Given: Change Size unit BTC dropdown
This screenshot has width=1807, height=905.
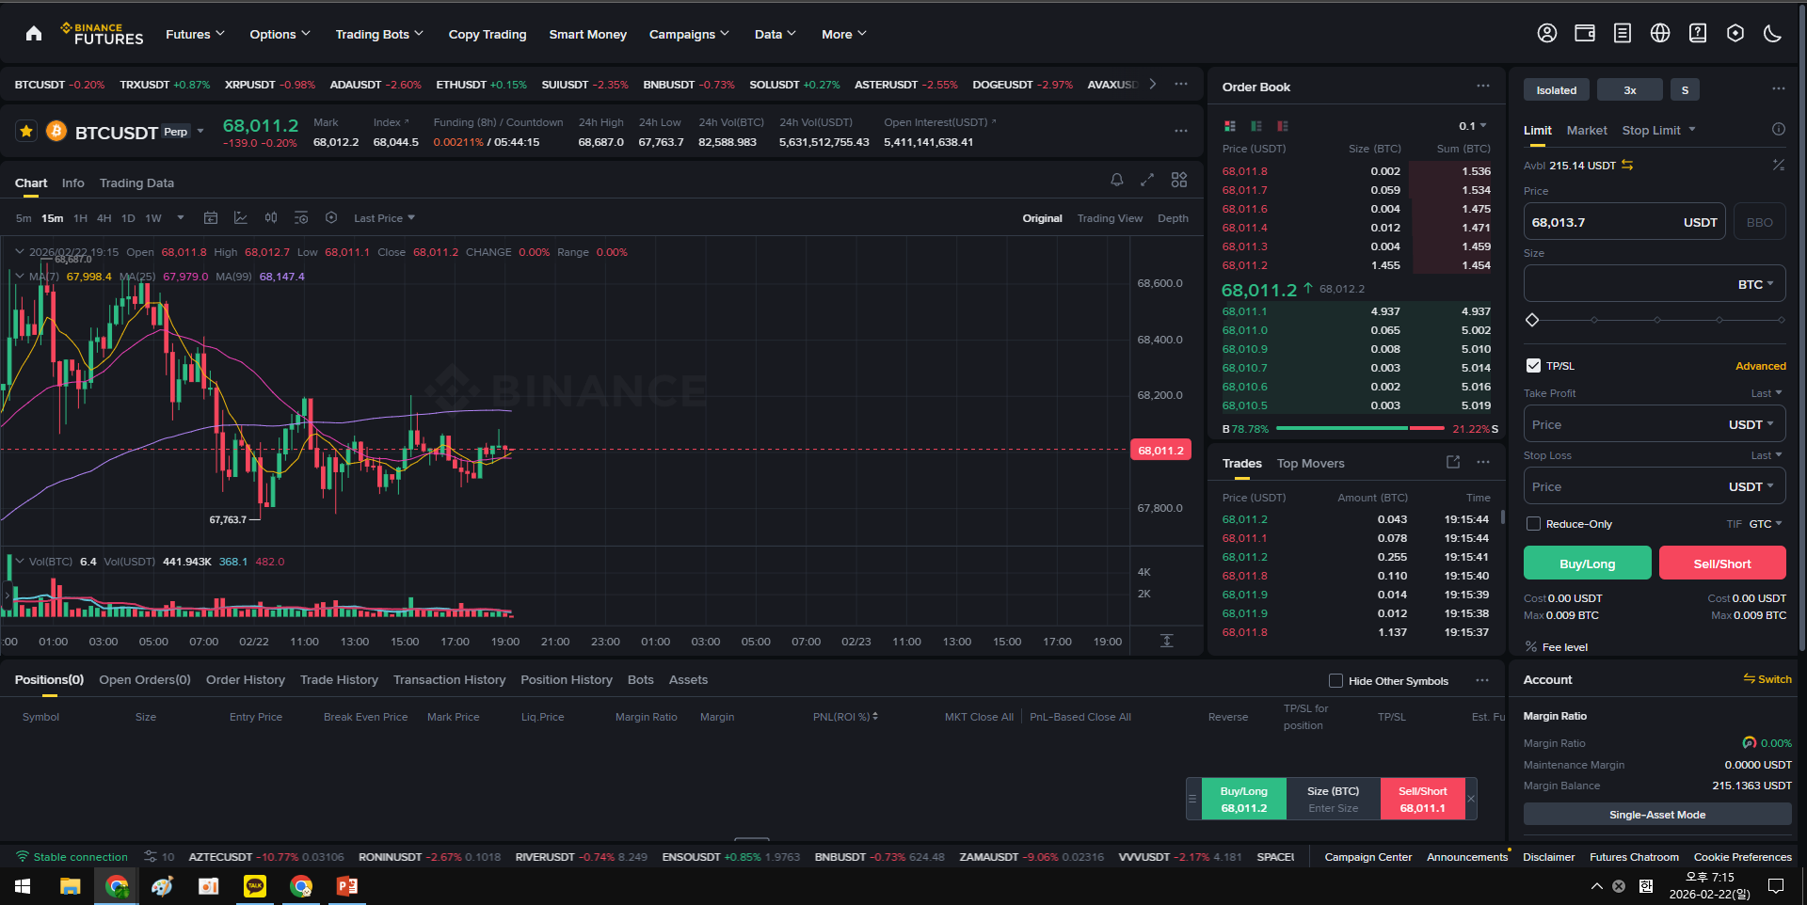Looking at the screenshot, I should pyautogui.click(x=1756, y=284).
